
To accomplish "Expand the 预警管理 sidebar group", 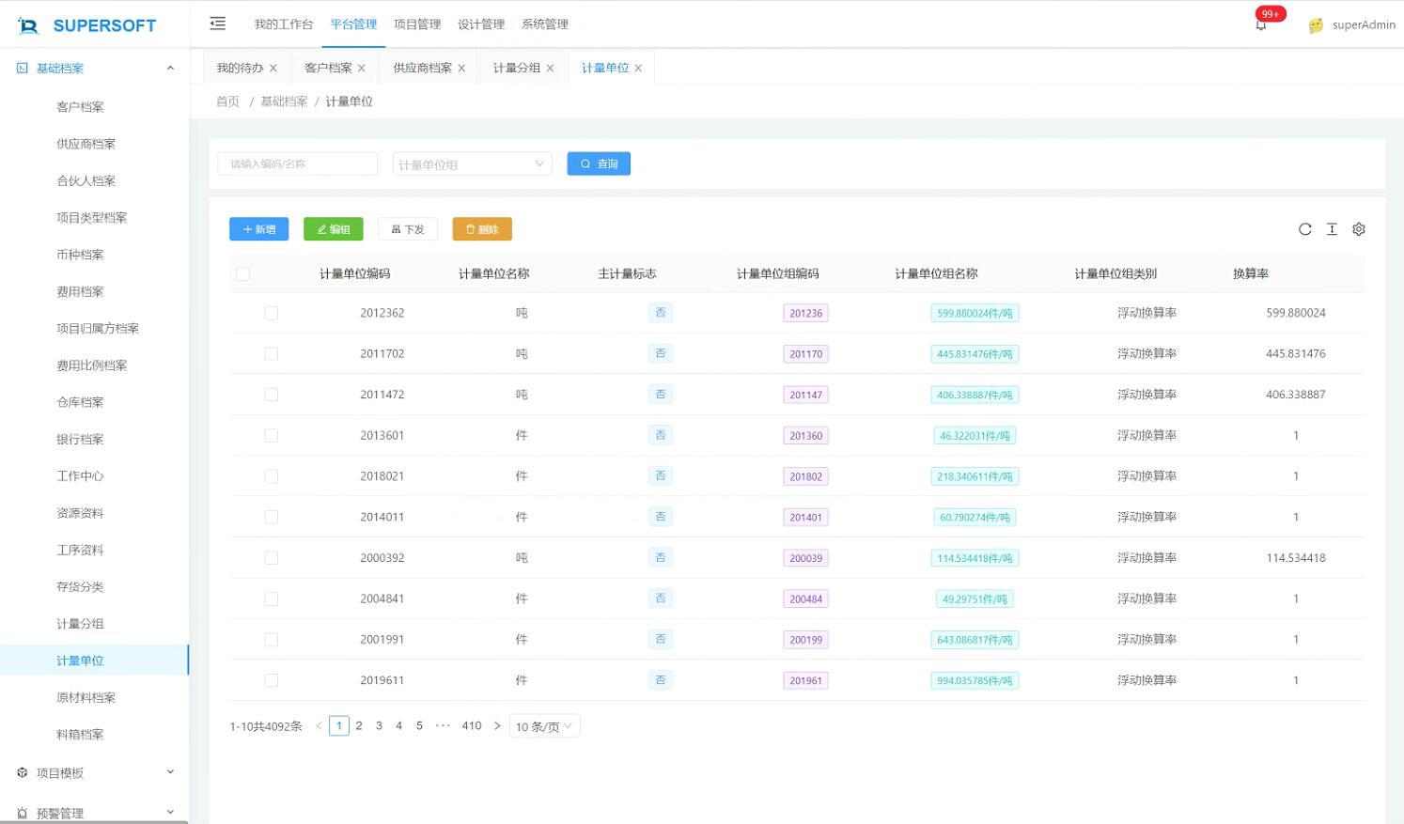I will click(x=94, y=813).
